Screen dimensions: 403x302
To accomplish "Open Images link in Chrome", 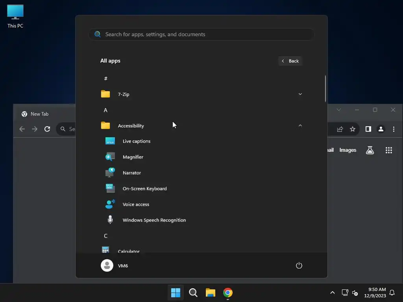I will pos(348,150).
